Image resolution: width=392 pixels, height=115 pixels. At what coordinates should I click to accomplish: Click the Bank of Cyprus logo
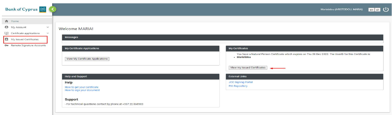point(25,9)
